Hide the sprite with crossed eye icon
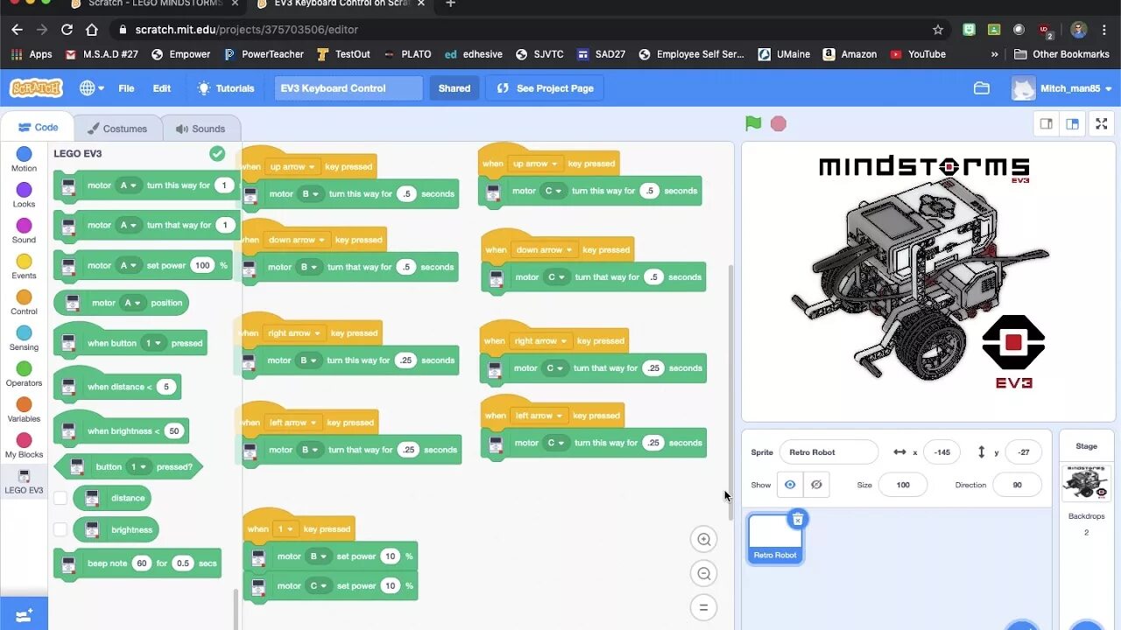The width and height of the screenshot is (1121, 630). tap(816, 485)
